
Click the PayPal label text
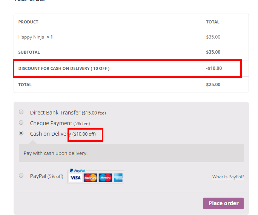[38, 176]
